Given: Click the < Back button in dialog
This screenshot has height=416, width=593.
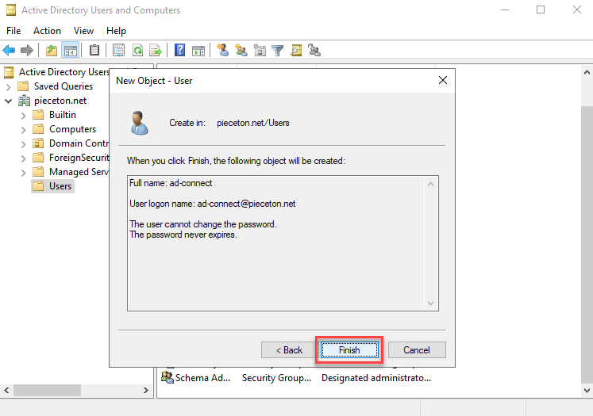Looking at the screenshot, I should (289, 350).
